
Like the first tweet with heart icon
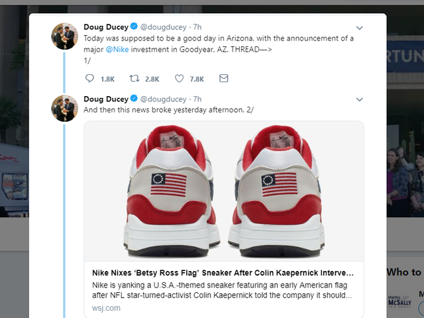point(179,79)
